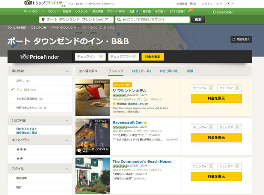Click the TripAdvisor owl logo
The height and width of the screenshot is (195, 264).
coord(28,3)
